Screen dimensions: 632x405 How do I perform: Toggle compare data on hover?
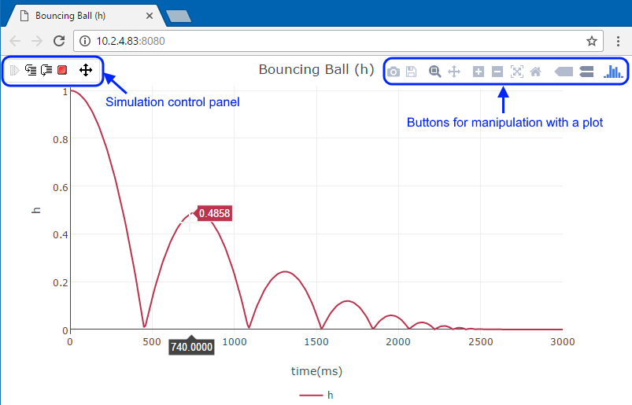586,72
